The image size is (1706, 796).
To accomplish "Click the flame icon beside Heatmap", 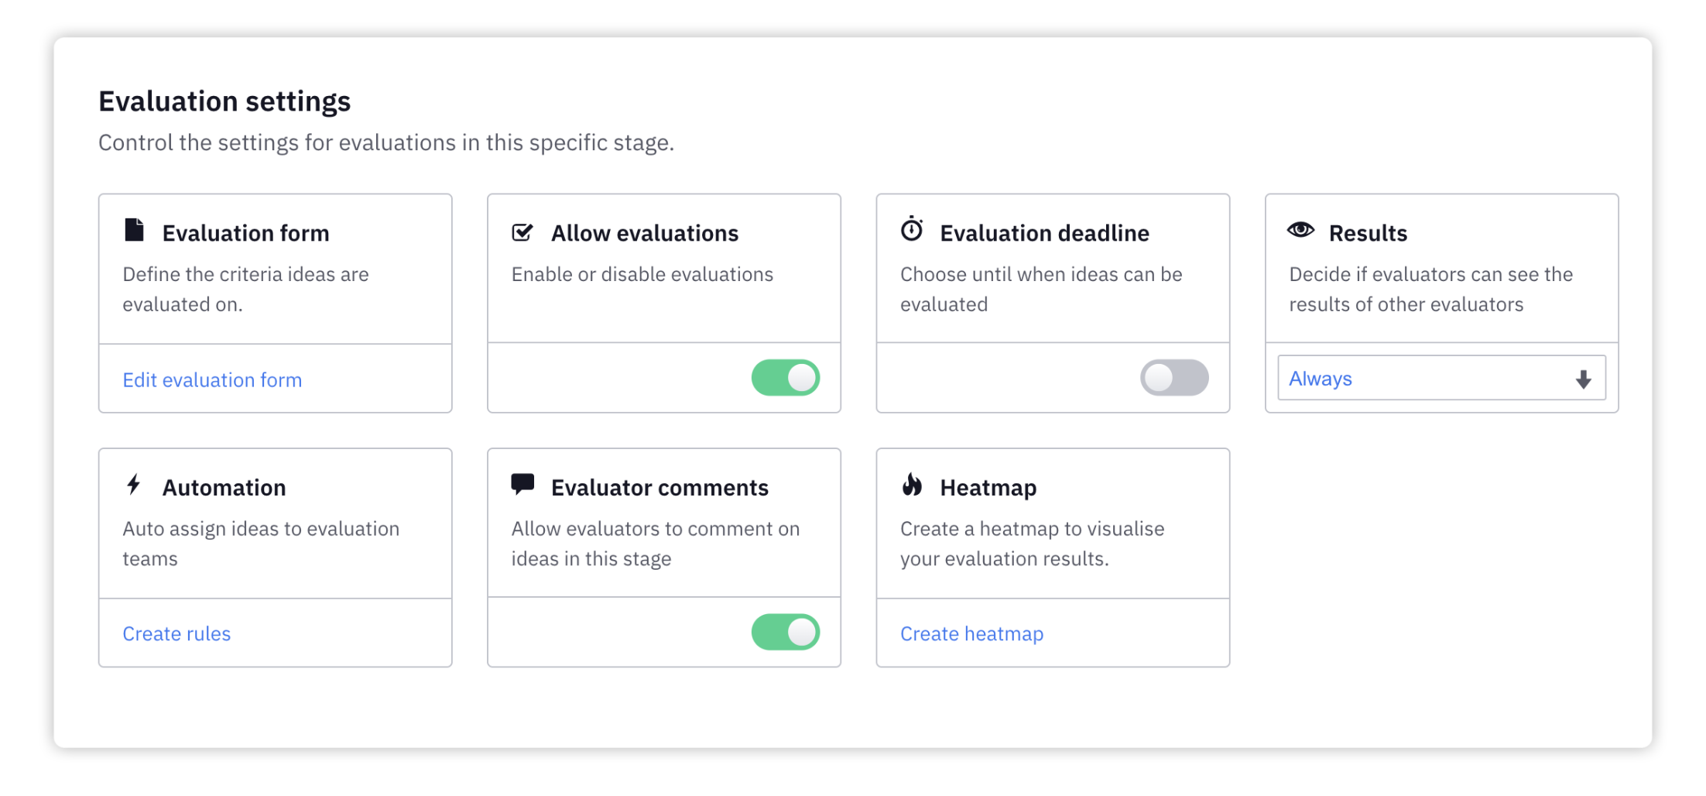I will 912,485.
